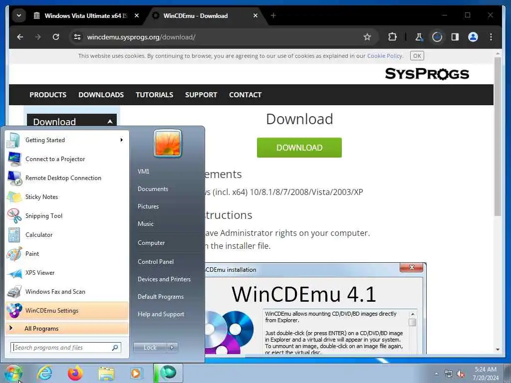This screenshot has width=511, height=383.
Task: Open the browser profile avatar
Action: coord(473,37)
